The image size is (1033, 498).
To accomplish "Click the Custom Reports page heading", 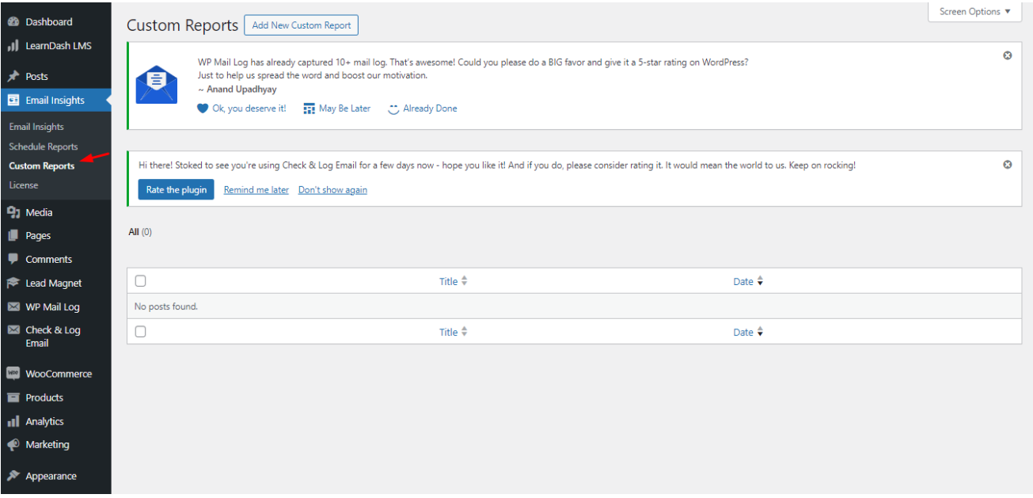I will click(182, 25).
